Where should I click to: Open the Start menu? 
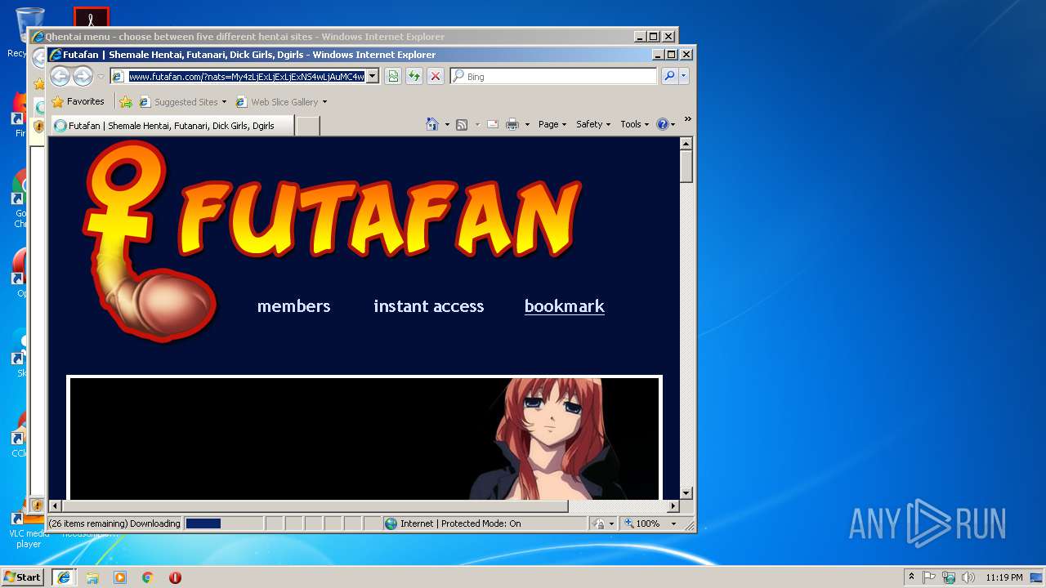[x=23, y=577]
